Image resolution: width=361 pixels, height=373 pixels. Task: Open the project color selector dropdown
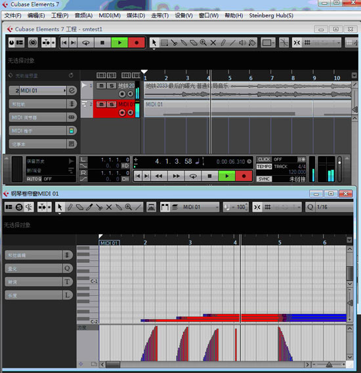tap(268, 43)
